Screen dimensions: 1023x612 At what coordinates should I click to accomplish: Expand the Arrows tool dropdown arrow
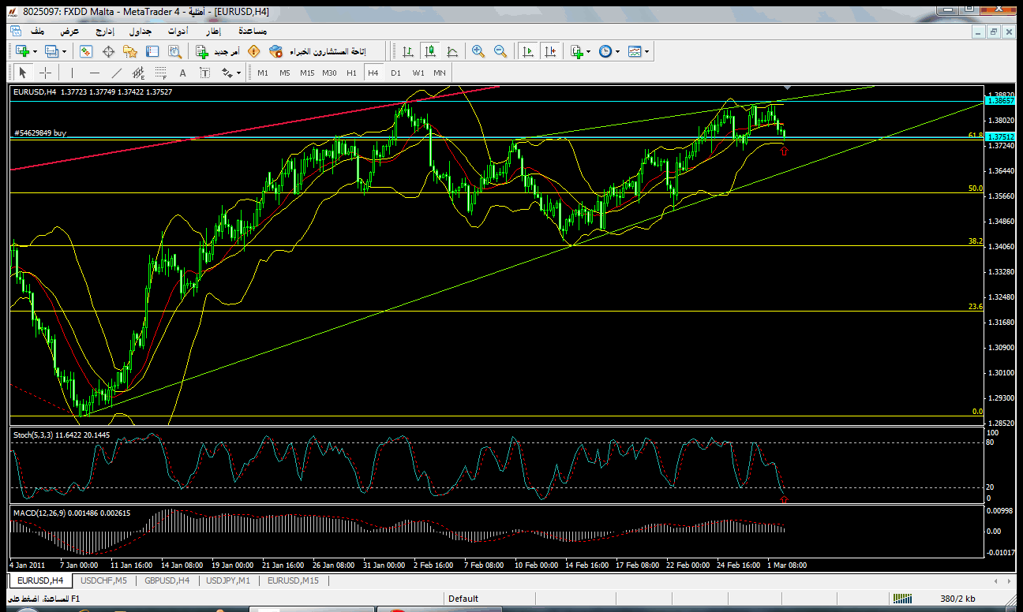238,73
